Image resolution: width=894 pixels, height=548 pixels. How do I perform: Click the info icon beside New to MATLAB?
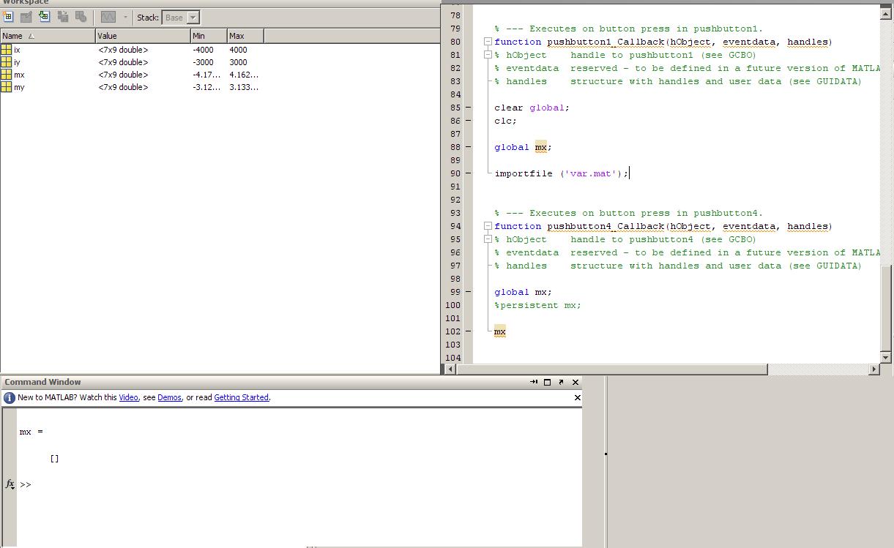coord(10,398)
